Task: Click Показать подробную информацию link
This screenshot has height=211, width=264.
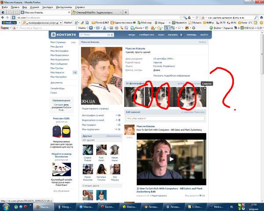Action: (x=172, y=76)
